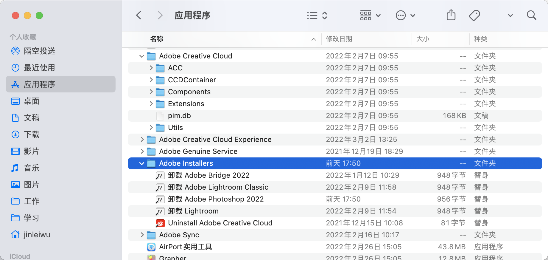Sort by 修改日期 column header

339,39
